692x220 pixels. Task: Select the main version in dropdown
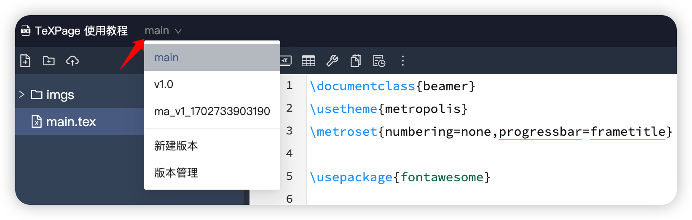pyautogui.click(x=166, y=58)
